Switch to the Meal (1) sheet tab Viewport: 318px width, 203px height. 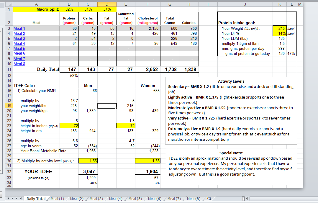point(57,199)
